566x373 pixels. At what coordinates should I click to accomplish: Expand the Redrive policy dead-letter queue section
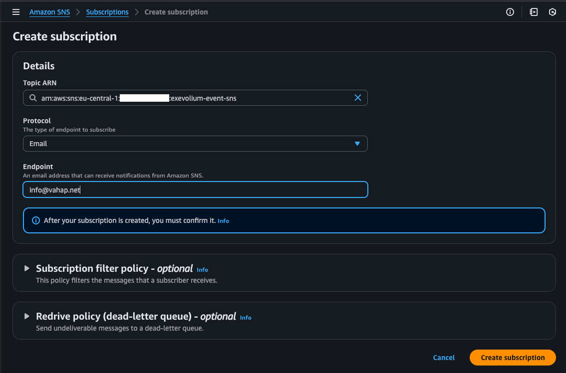point(27,316)
